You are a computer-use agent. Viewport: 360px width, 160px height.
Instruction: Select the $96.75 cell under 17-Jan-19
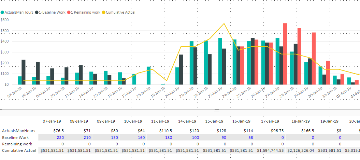click(277, 131)
